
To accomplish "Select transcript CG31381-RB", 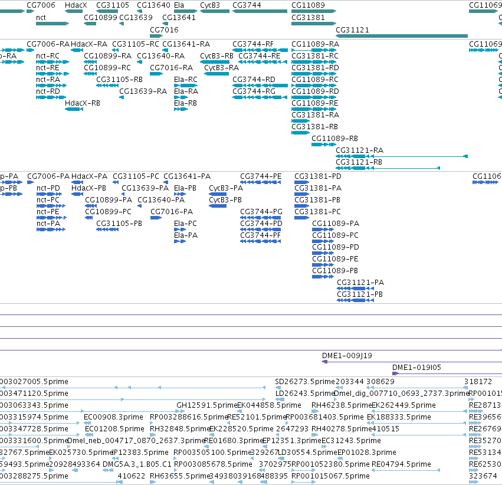I will coord(300,133).
